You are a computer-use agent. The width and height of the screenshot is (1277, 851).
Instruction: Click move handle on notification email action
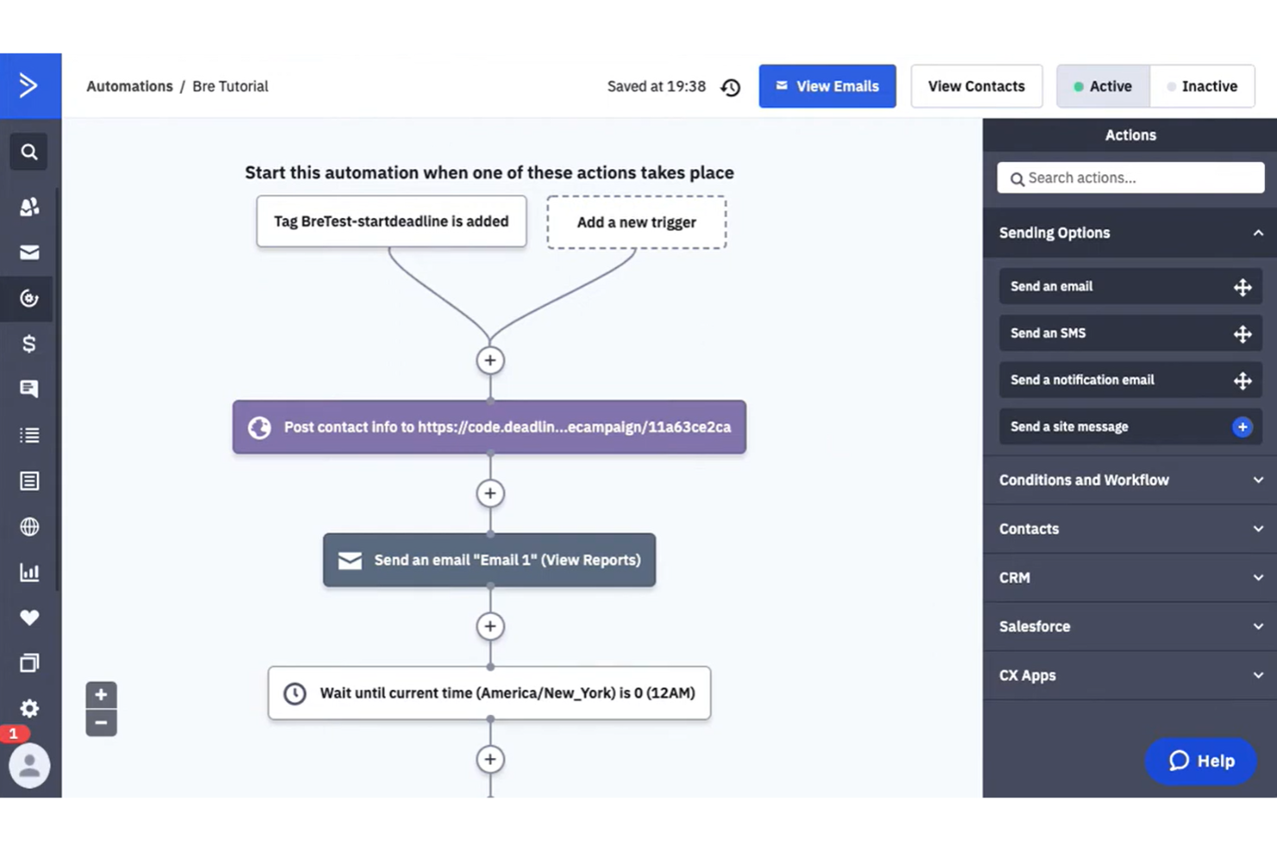pos(1242,380)
